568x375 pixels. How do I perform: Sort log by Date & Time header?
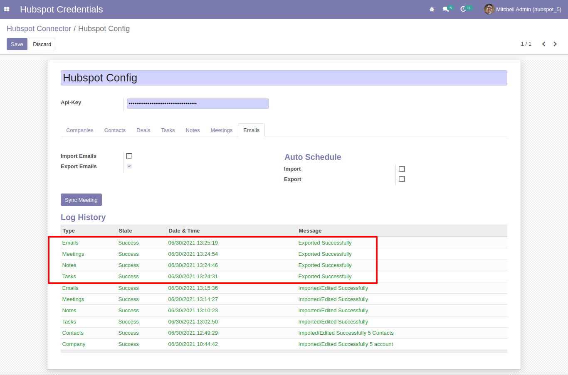click(x=232, y=231)
